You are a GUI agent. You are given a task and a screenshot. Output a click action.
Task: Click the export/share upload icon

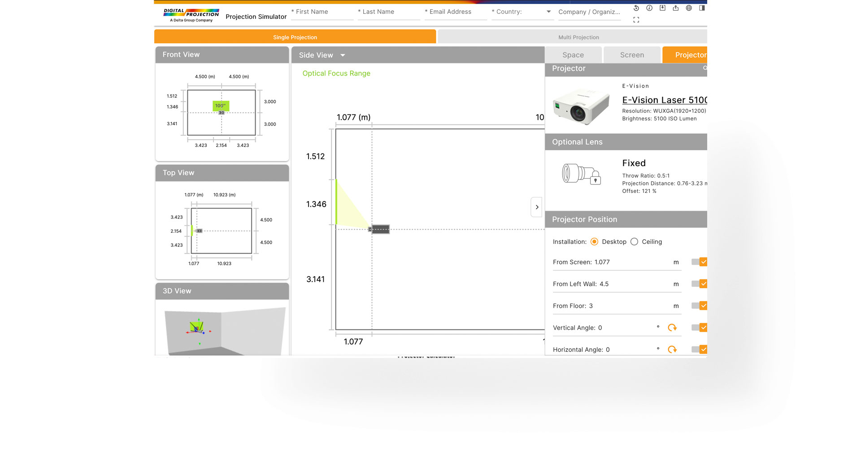click(675, 8)
